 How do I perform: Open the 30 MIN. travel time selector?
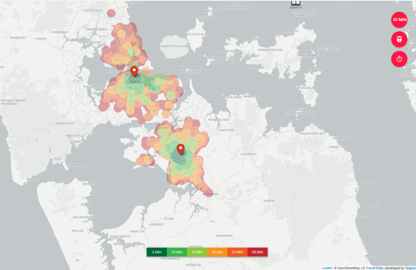coord(399,20)
